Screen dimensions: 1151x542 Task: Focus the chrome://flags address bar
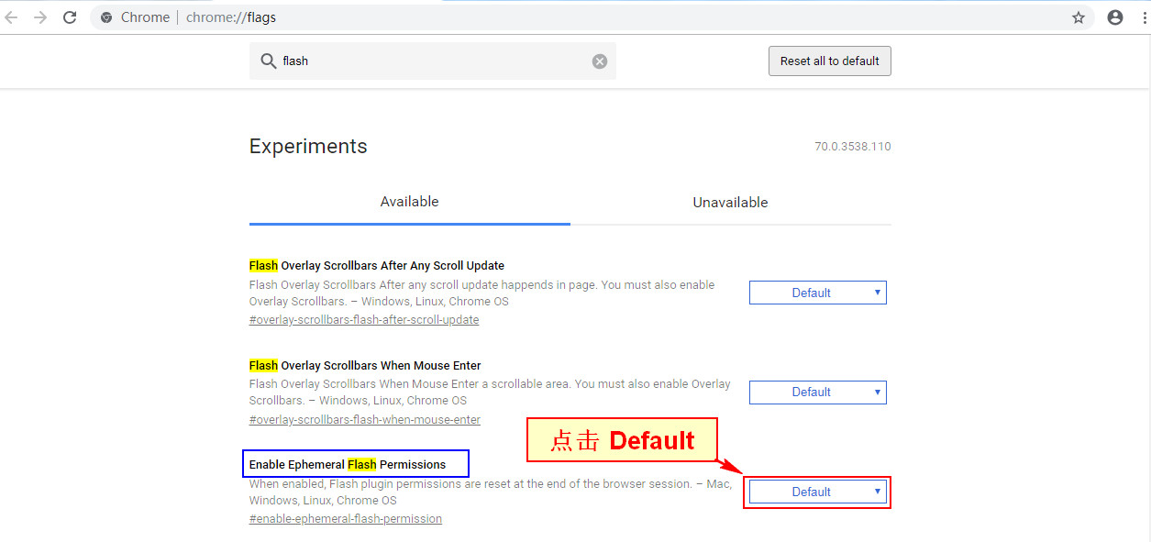(x=592, y=17)
